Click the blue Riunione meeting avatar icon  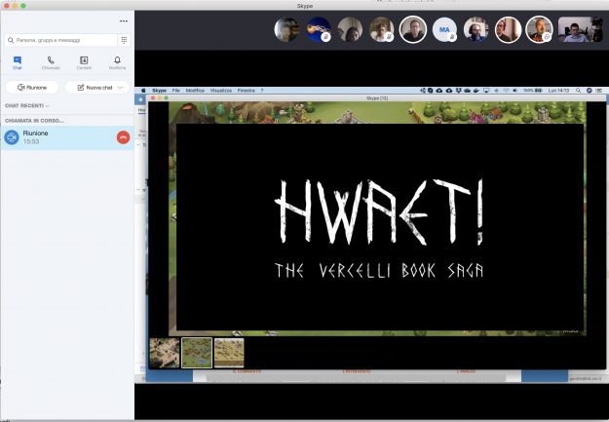pos(12,137)
